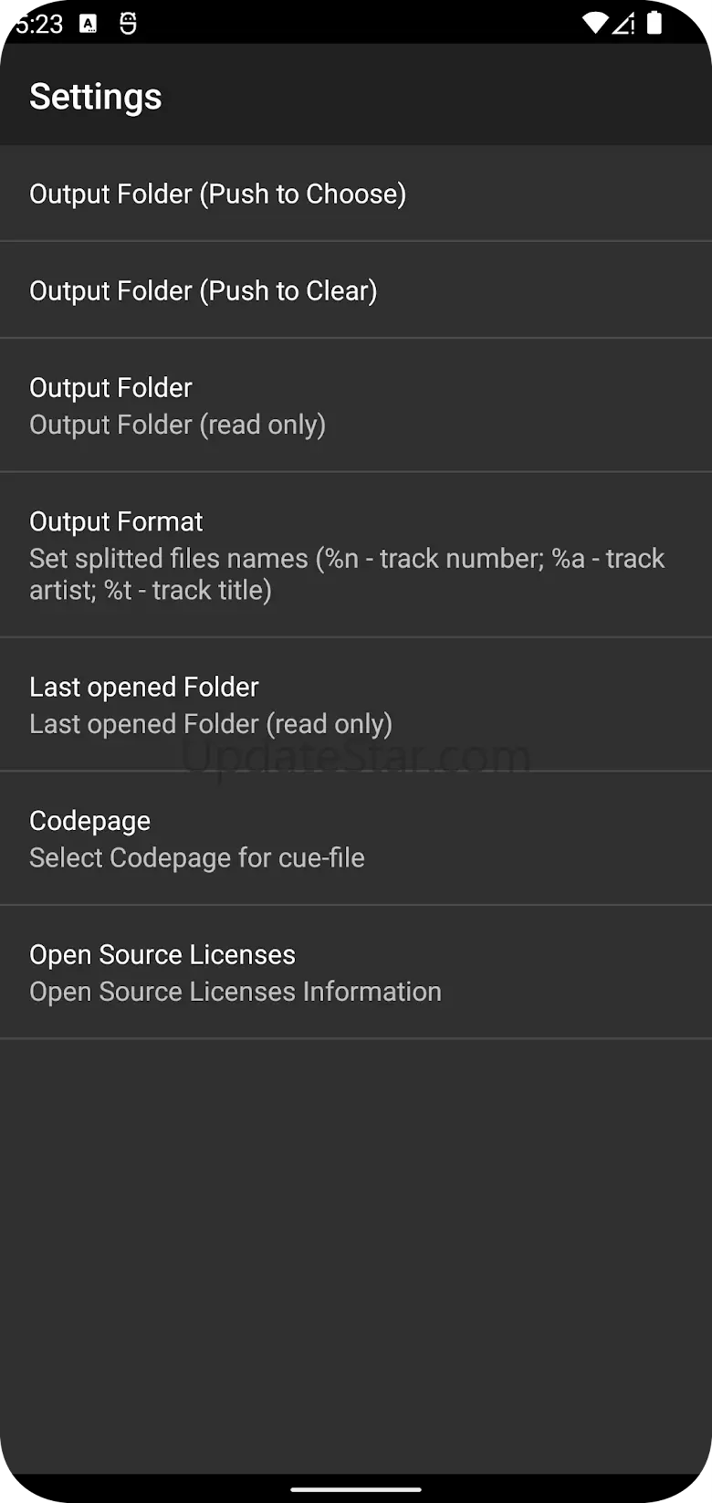This screenshot has height=1503, width=712.
Task: Tap the battery icon
Action: coord(654,24)
